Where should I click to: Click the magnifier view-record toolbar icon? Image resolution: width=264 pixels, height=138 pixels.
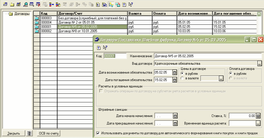point(26,5)
